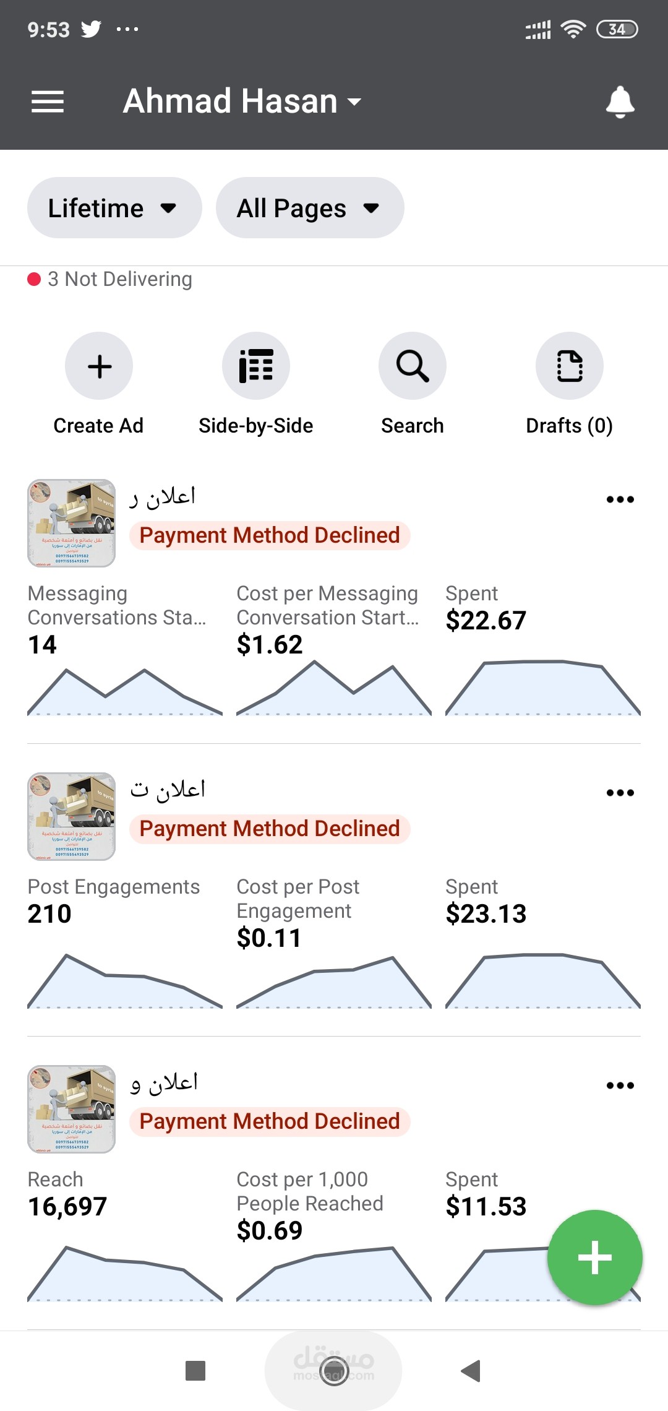Open the اعلان ر ad thumbnail
The image size is (668, 1411).
click(71, 523)
